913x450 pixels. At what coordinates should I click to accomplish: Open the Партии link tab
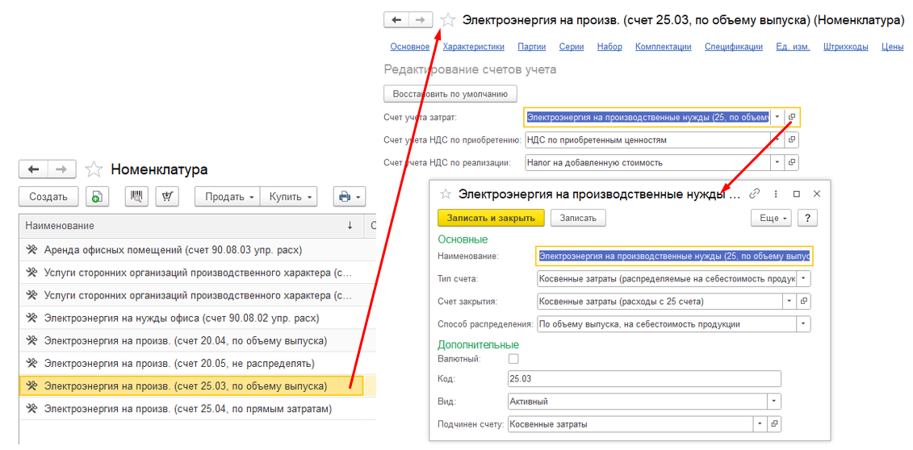point(531,47)
